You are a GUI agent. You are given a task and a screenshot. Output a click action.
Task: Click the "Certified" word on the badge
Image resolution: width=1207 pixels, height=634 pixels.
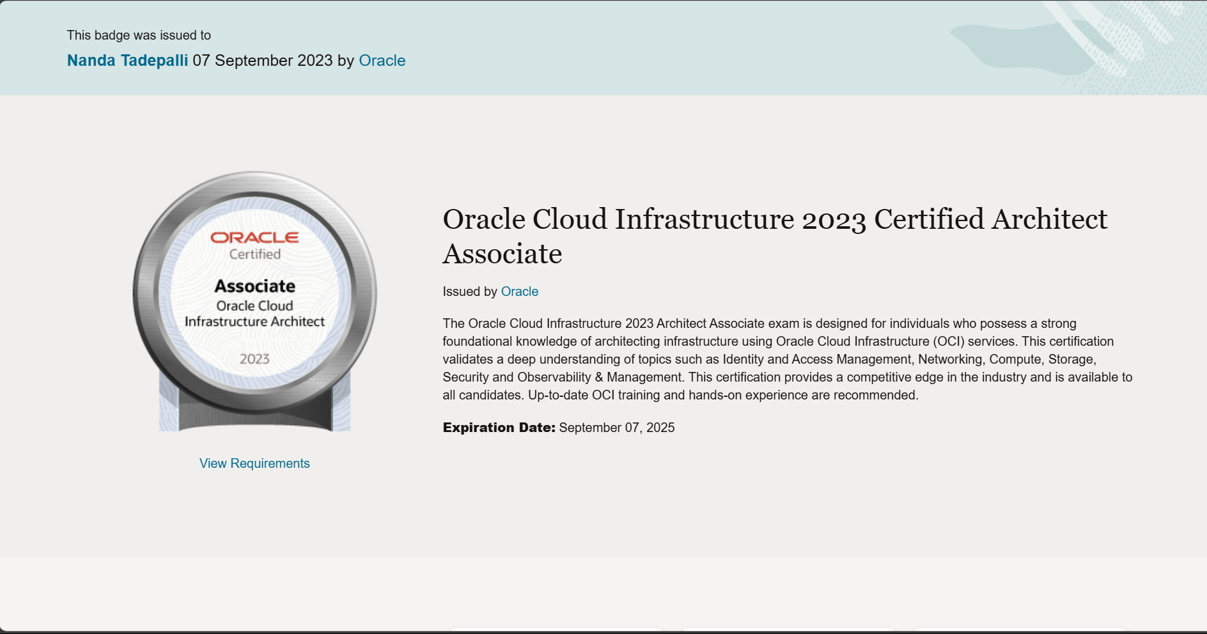(x=254, y=254)
